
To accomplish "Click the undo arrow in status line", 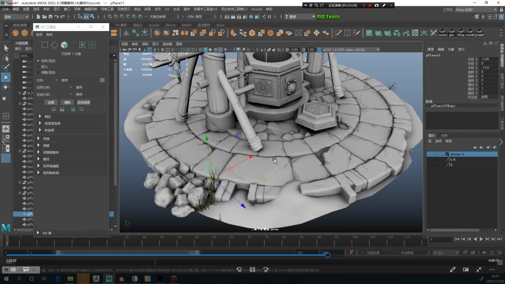I will pyautogui.click(x=56, y=17).
